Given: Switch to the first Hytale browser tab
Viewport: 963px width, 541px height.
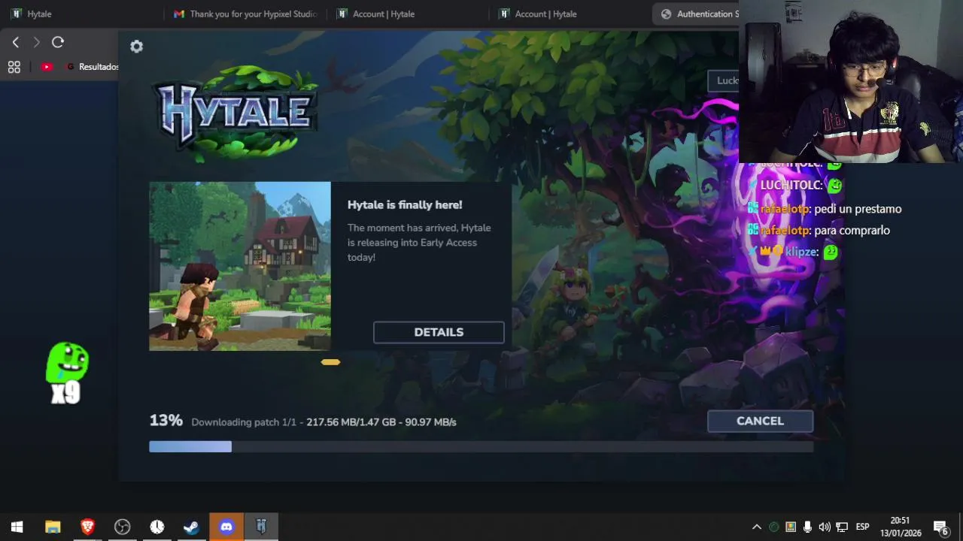Looking at the screenshot, I should (x=83, y=14).
